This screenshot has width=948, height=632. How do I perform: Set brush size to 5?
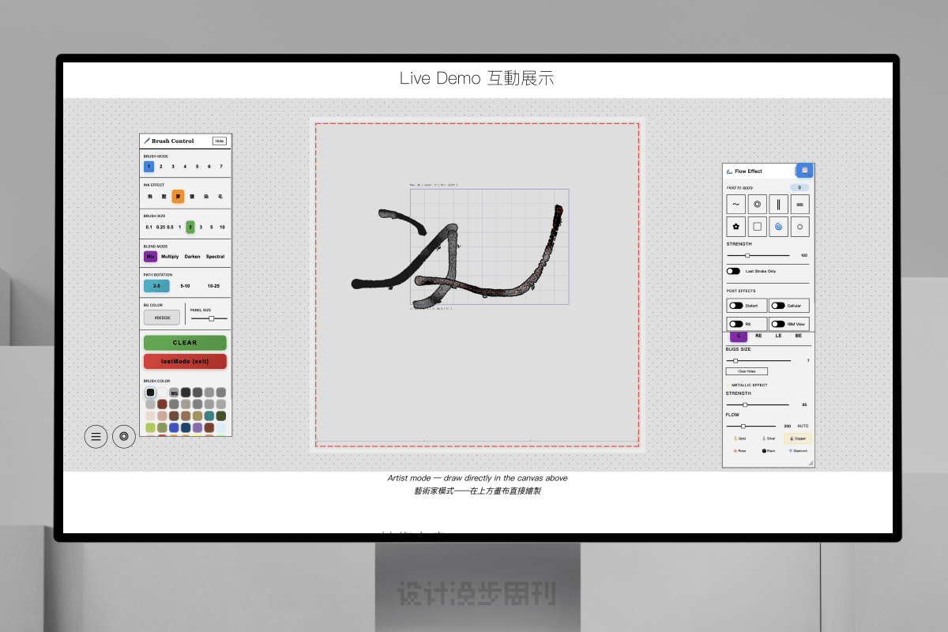pyautogui.click(x=211, y=227)
